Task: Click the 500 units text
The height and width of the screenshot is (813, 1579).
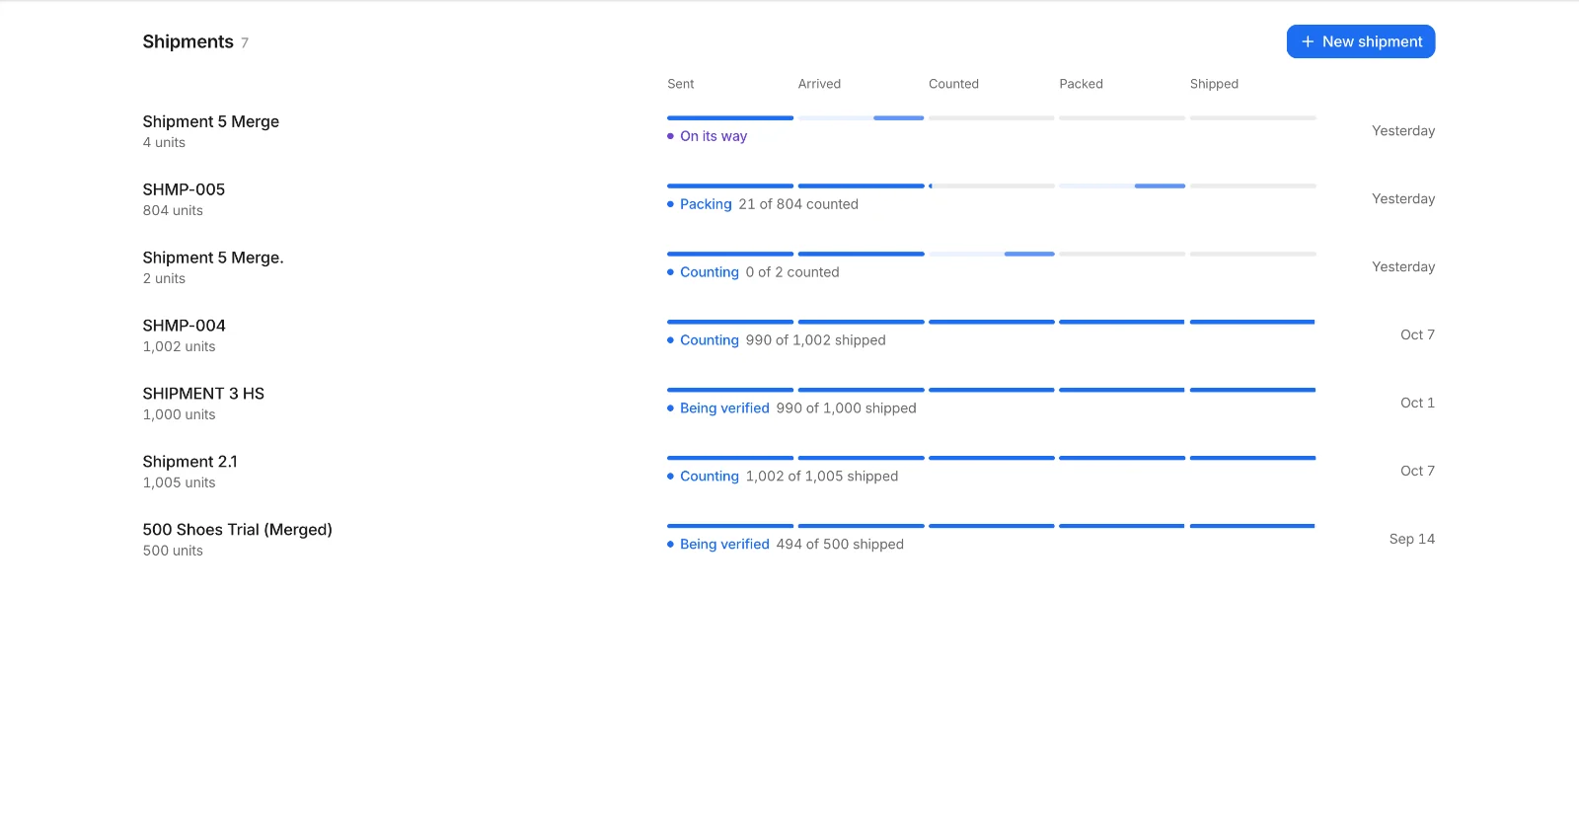Action: (173, 551)
